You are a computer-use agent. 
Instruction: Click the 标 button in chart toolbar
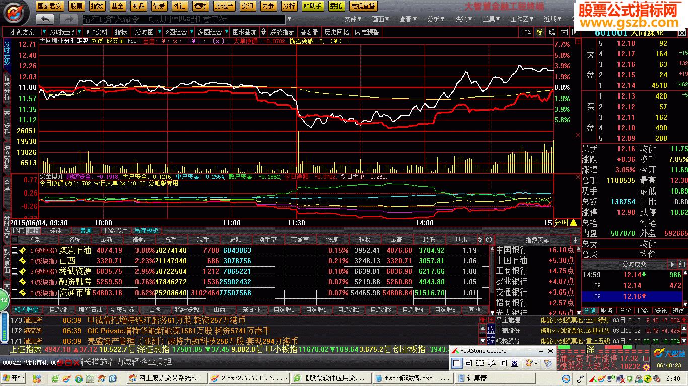tap(540, 32)
